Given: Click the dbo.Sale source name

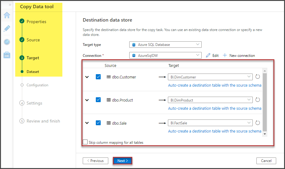Looking at the screenshot, I should [x=119, y=123].
